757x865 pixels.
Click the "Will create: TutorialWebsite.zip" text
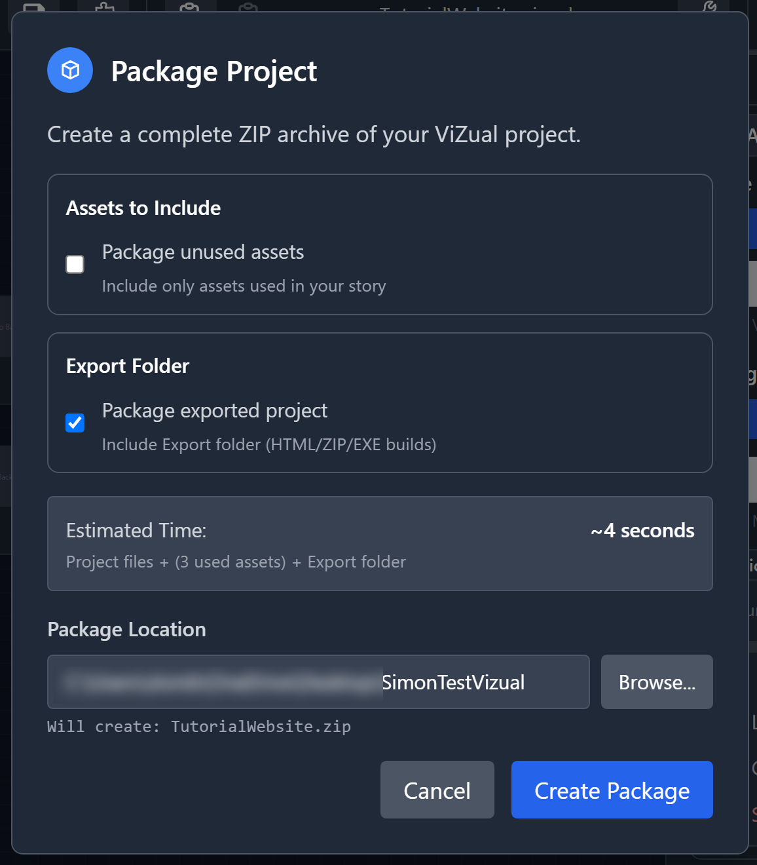point(199,727)
